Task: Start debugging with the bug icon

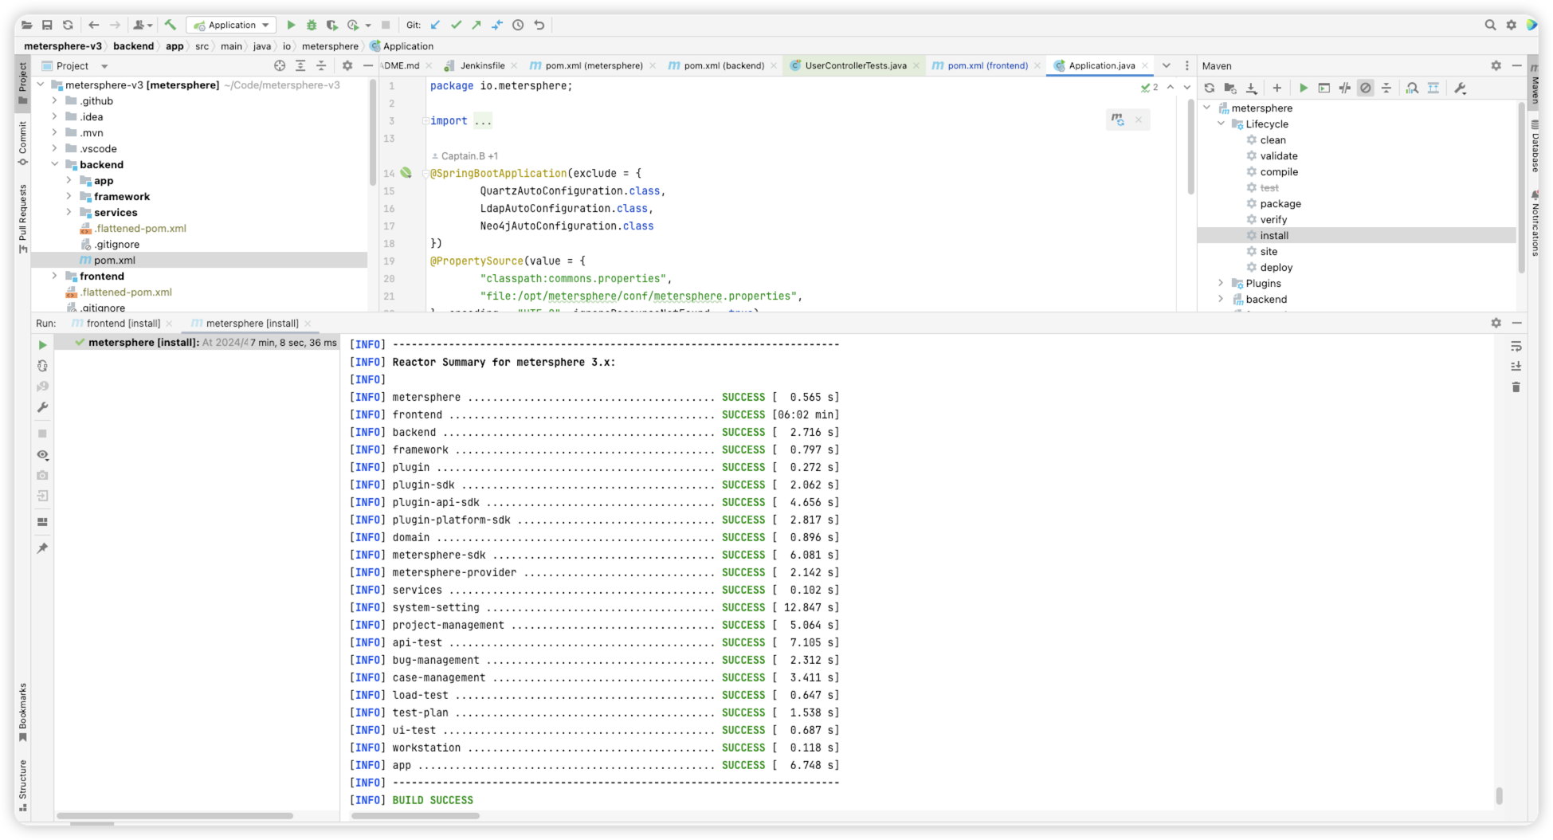Action: (312, 25)
